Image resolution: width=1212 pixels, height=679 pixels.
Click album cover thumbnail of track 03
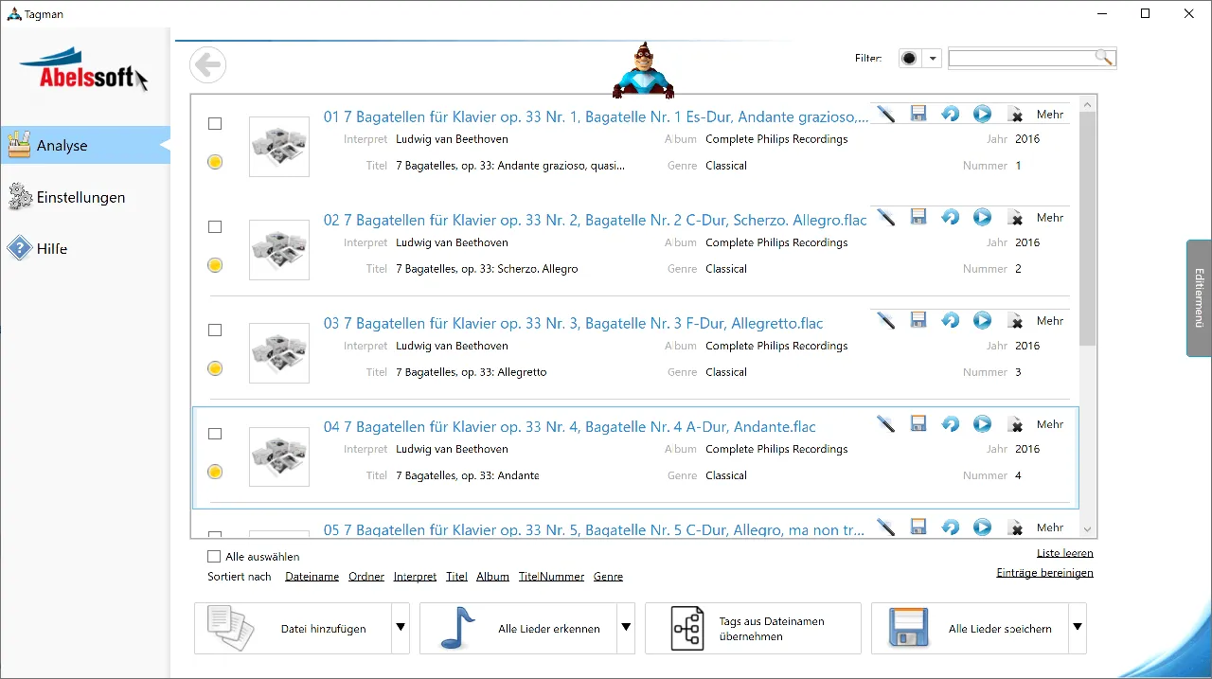pyautogui.click(x=279, y=353)
